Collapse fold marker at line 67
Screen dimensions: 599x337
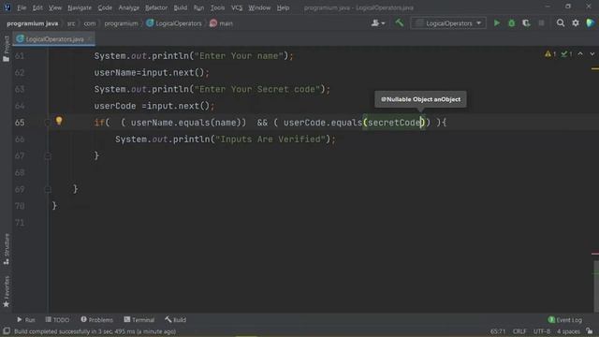tap(48, 156)
